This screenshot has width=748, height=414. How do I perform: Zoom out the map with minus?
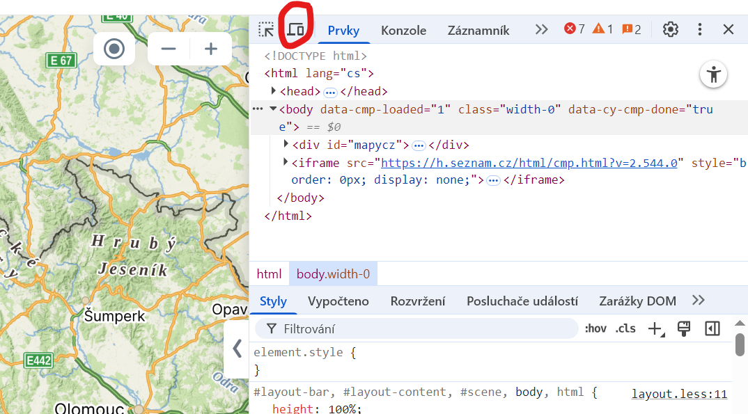click(169, 49)
